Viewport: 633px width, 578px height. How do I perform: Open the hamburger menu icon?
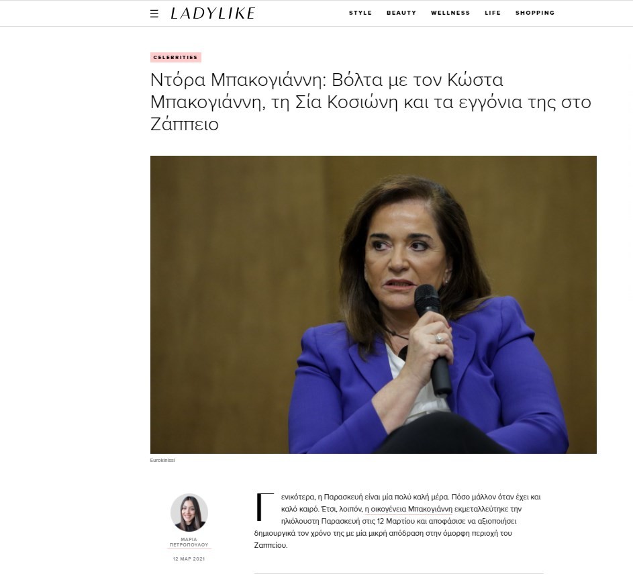click(x=154, y=13)
